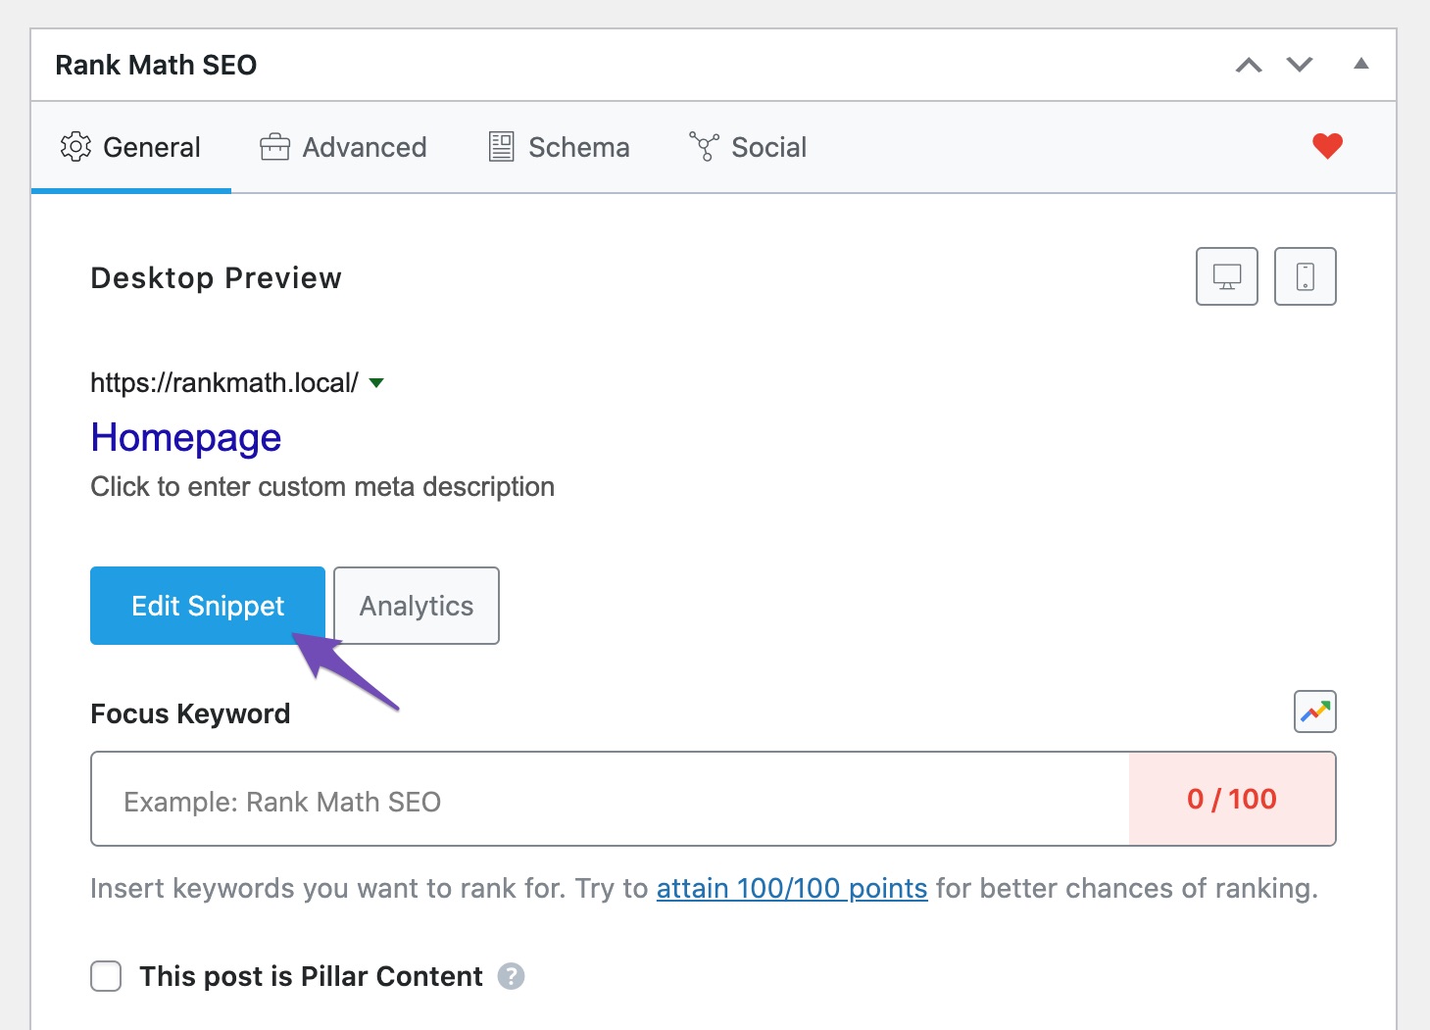The image size is (1430, 1030).
Task: Move Rank Math SEO panel down
Action: pos(1300,66)
